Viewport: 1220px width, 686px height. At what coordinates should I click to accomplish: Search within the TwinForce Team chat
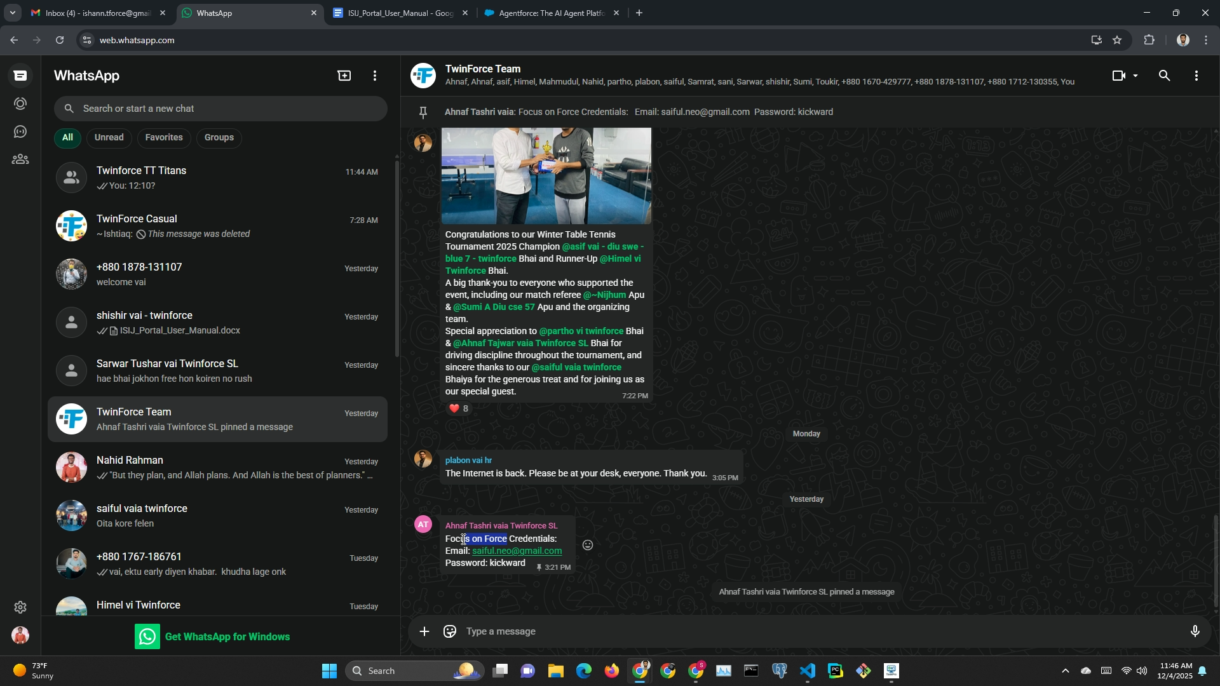pyautogui.click(x=1164, y=76)
